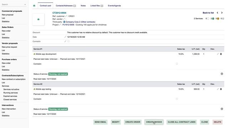Open the Search dropdown arrow
The width and height of the screenshot is (228, 128).
click(25, 5)
